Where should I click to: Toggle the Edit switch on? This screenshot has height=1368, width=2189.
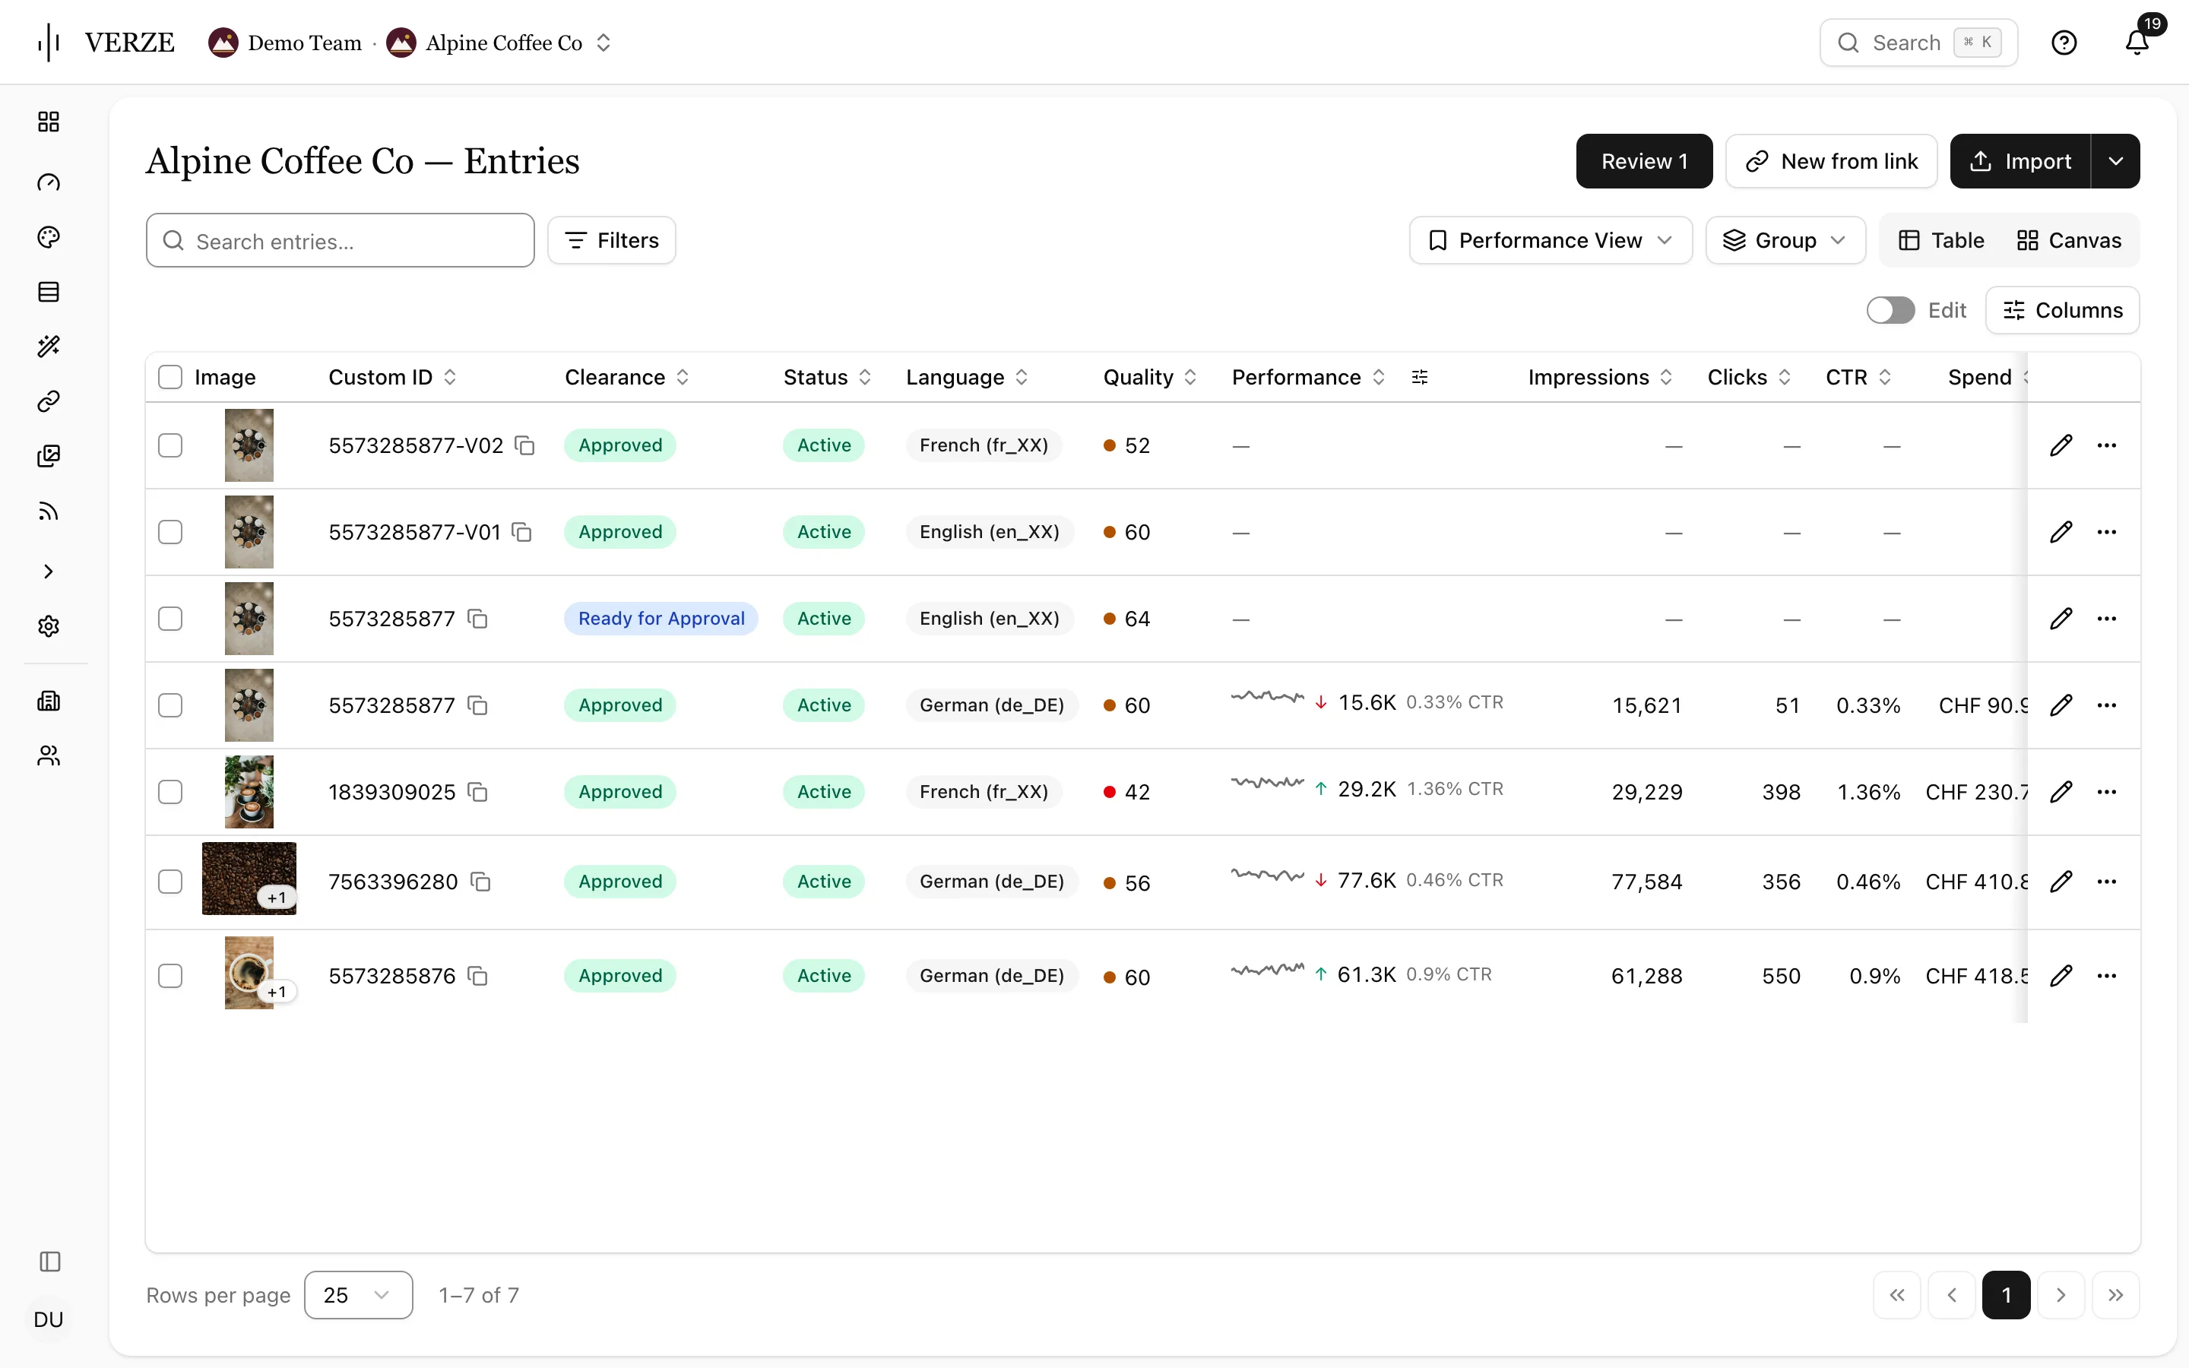point(1890,310)
